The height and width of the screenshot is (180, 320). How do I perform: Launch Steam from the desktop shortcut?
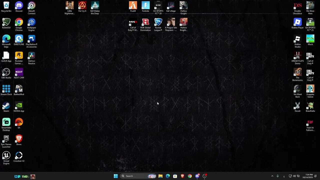[6, 107]
